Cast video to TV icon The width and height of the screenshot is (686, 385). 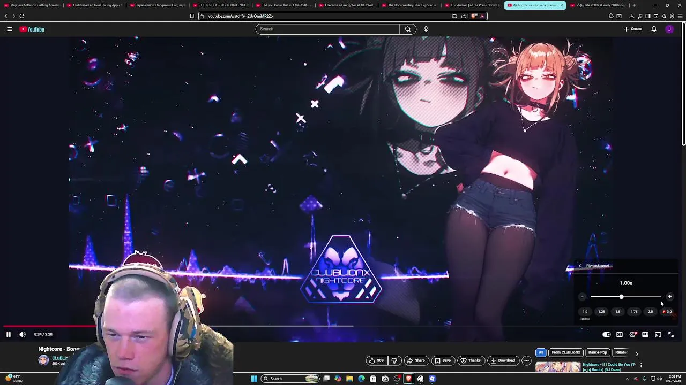pyautogui.click(x=658, y=334)
